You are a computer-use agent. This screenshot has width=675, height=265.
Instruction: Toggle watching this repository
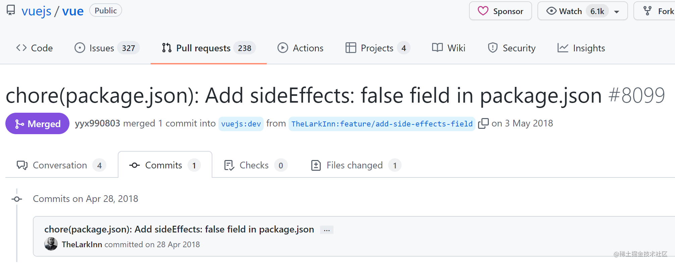pyautogui.click(x=570, y=10)
